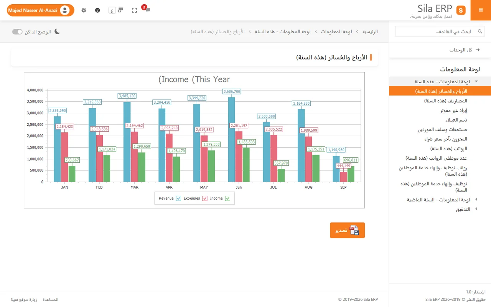Click the moon dark mode icon
Viewport: 491px width, 307px height.
click(57, 31)
